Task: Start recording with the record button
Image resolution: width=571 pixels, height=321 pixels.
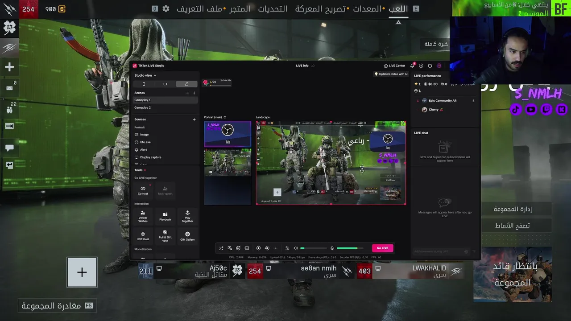Action: pyautogui.click(x=258, y=248)
